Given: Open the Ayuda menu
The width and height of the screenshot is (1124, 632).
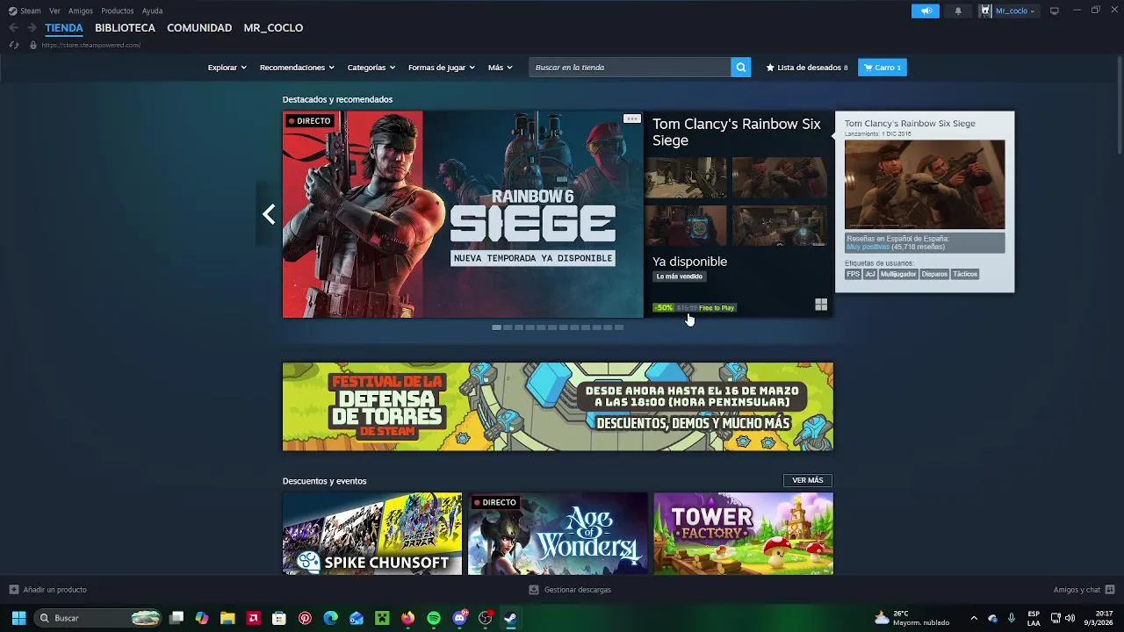Looking at the screenshot, I should (x=152, y=11).
